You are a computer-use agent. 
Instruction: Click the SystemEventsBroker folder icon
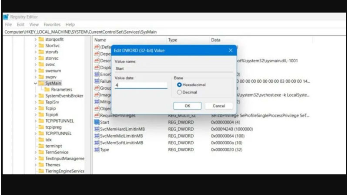[41, 96]
